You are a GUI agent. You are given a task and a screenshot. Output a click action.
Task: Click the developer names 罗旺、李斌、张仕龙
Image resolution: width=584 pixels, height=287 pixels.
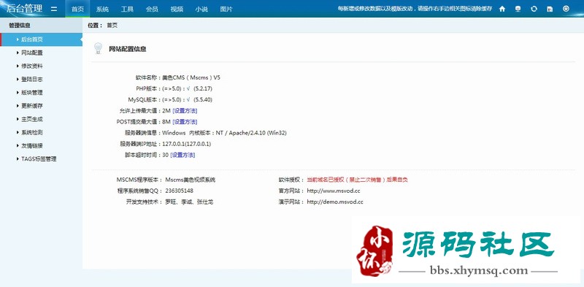(x=189, y=202)
